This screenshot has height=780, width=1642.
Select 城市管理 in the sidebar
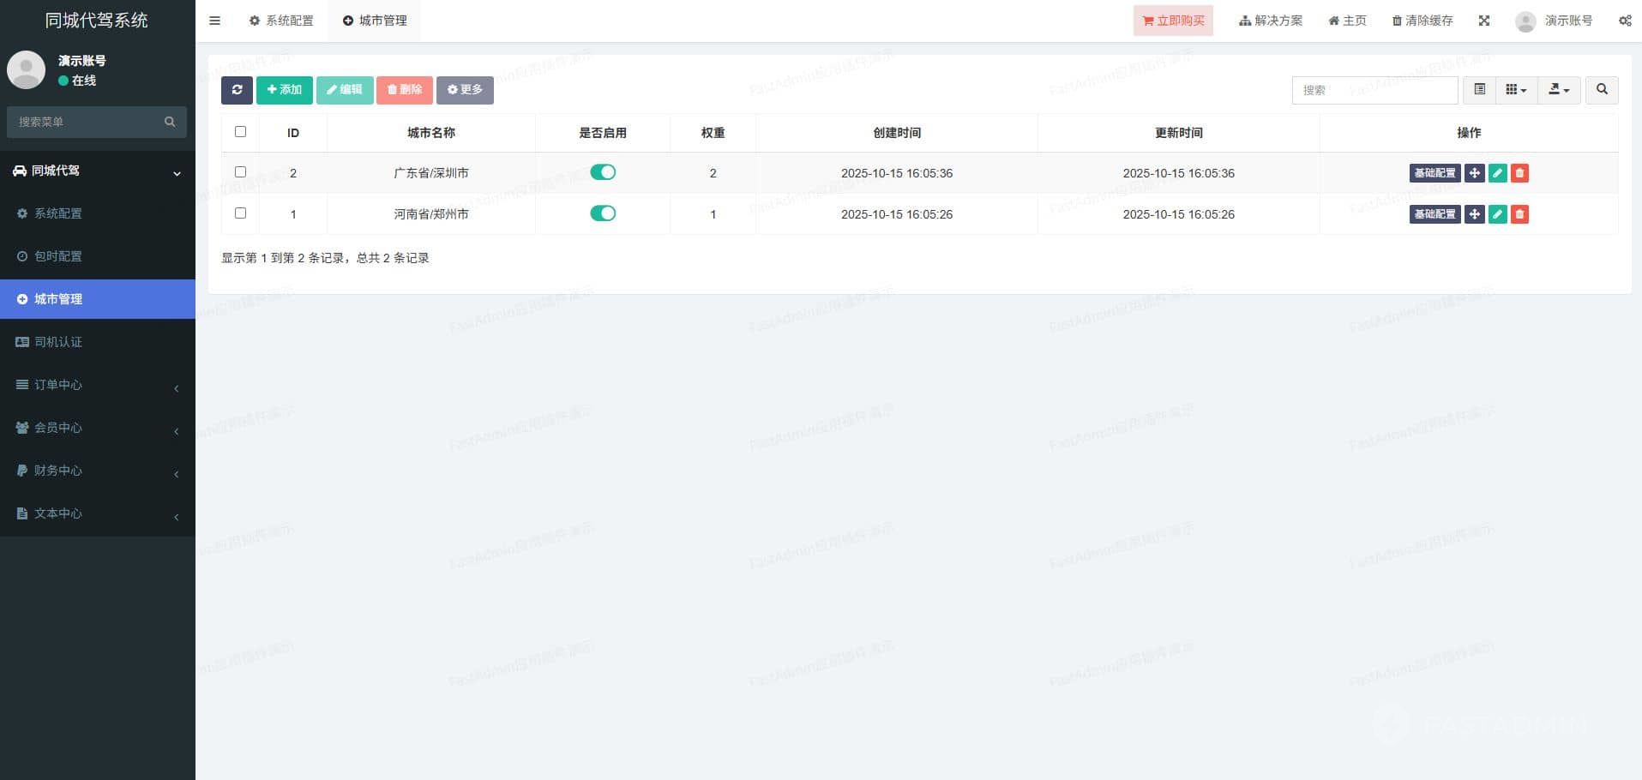98,299
